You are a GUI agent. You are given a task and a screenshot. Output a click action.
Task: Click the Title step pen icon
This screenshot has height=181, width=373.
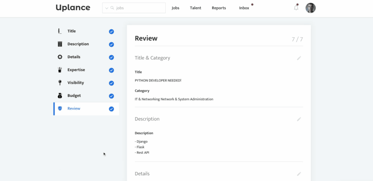pyautogui.click(x=60, y=31)
